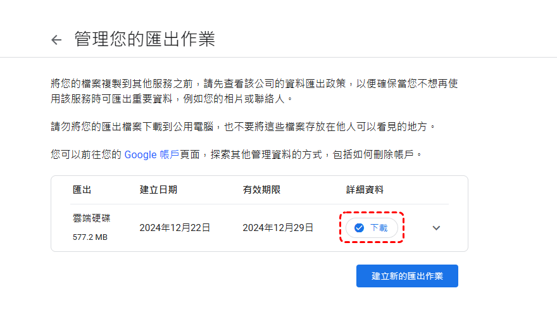Viewport: 557px width, 319px height.
Task: Click the blue checkmark icon beside 下載
Action: point(359,228)
